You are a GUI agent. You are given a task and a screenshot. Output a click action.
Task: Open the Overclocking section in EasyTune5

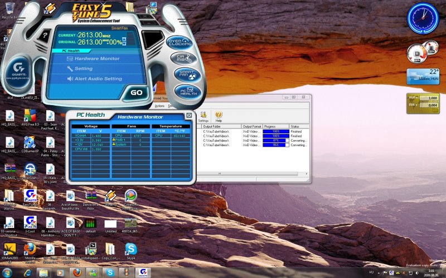[180, 43]
